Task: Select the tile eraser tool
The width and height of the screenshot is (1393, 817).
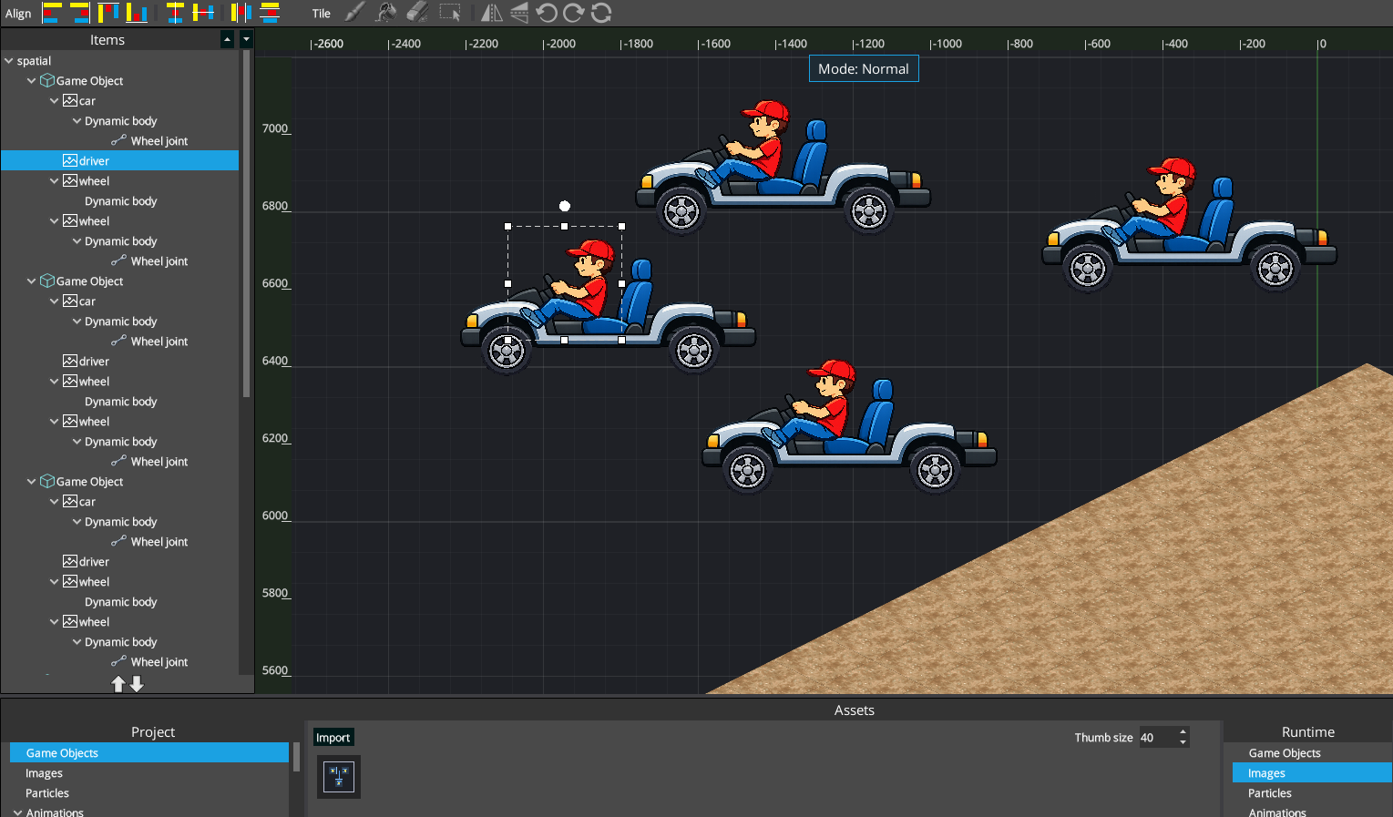Action: 417,13
